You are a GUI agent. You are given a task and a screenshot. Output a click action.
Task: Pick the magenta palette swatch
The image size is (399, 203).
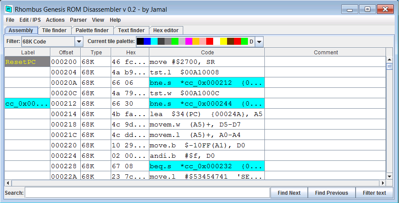pyautogui.click(x=189, y=41)
